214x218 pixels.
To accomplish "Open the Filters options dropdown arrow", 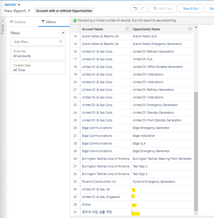I will pyautogui.click(x=63, y=33).
